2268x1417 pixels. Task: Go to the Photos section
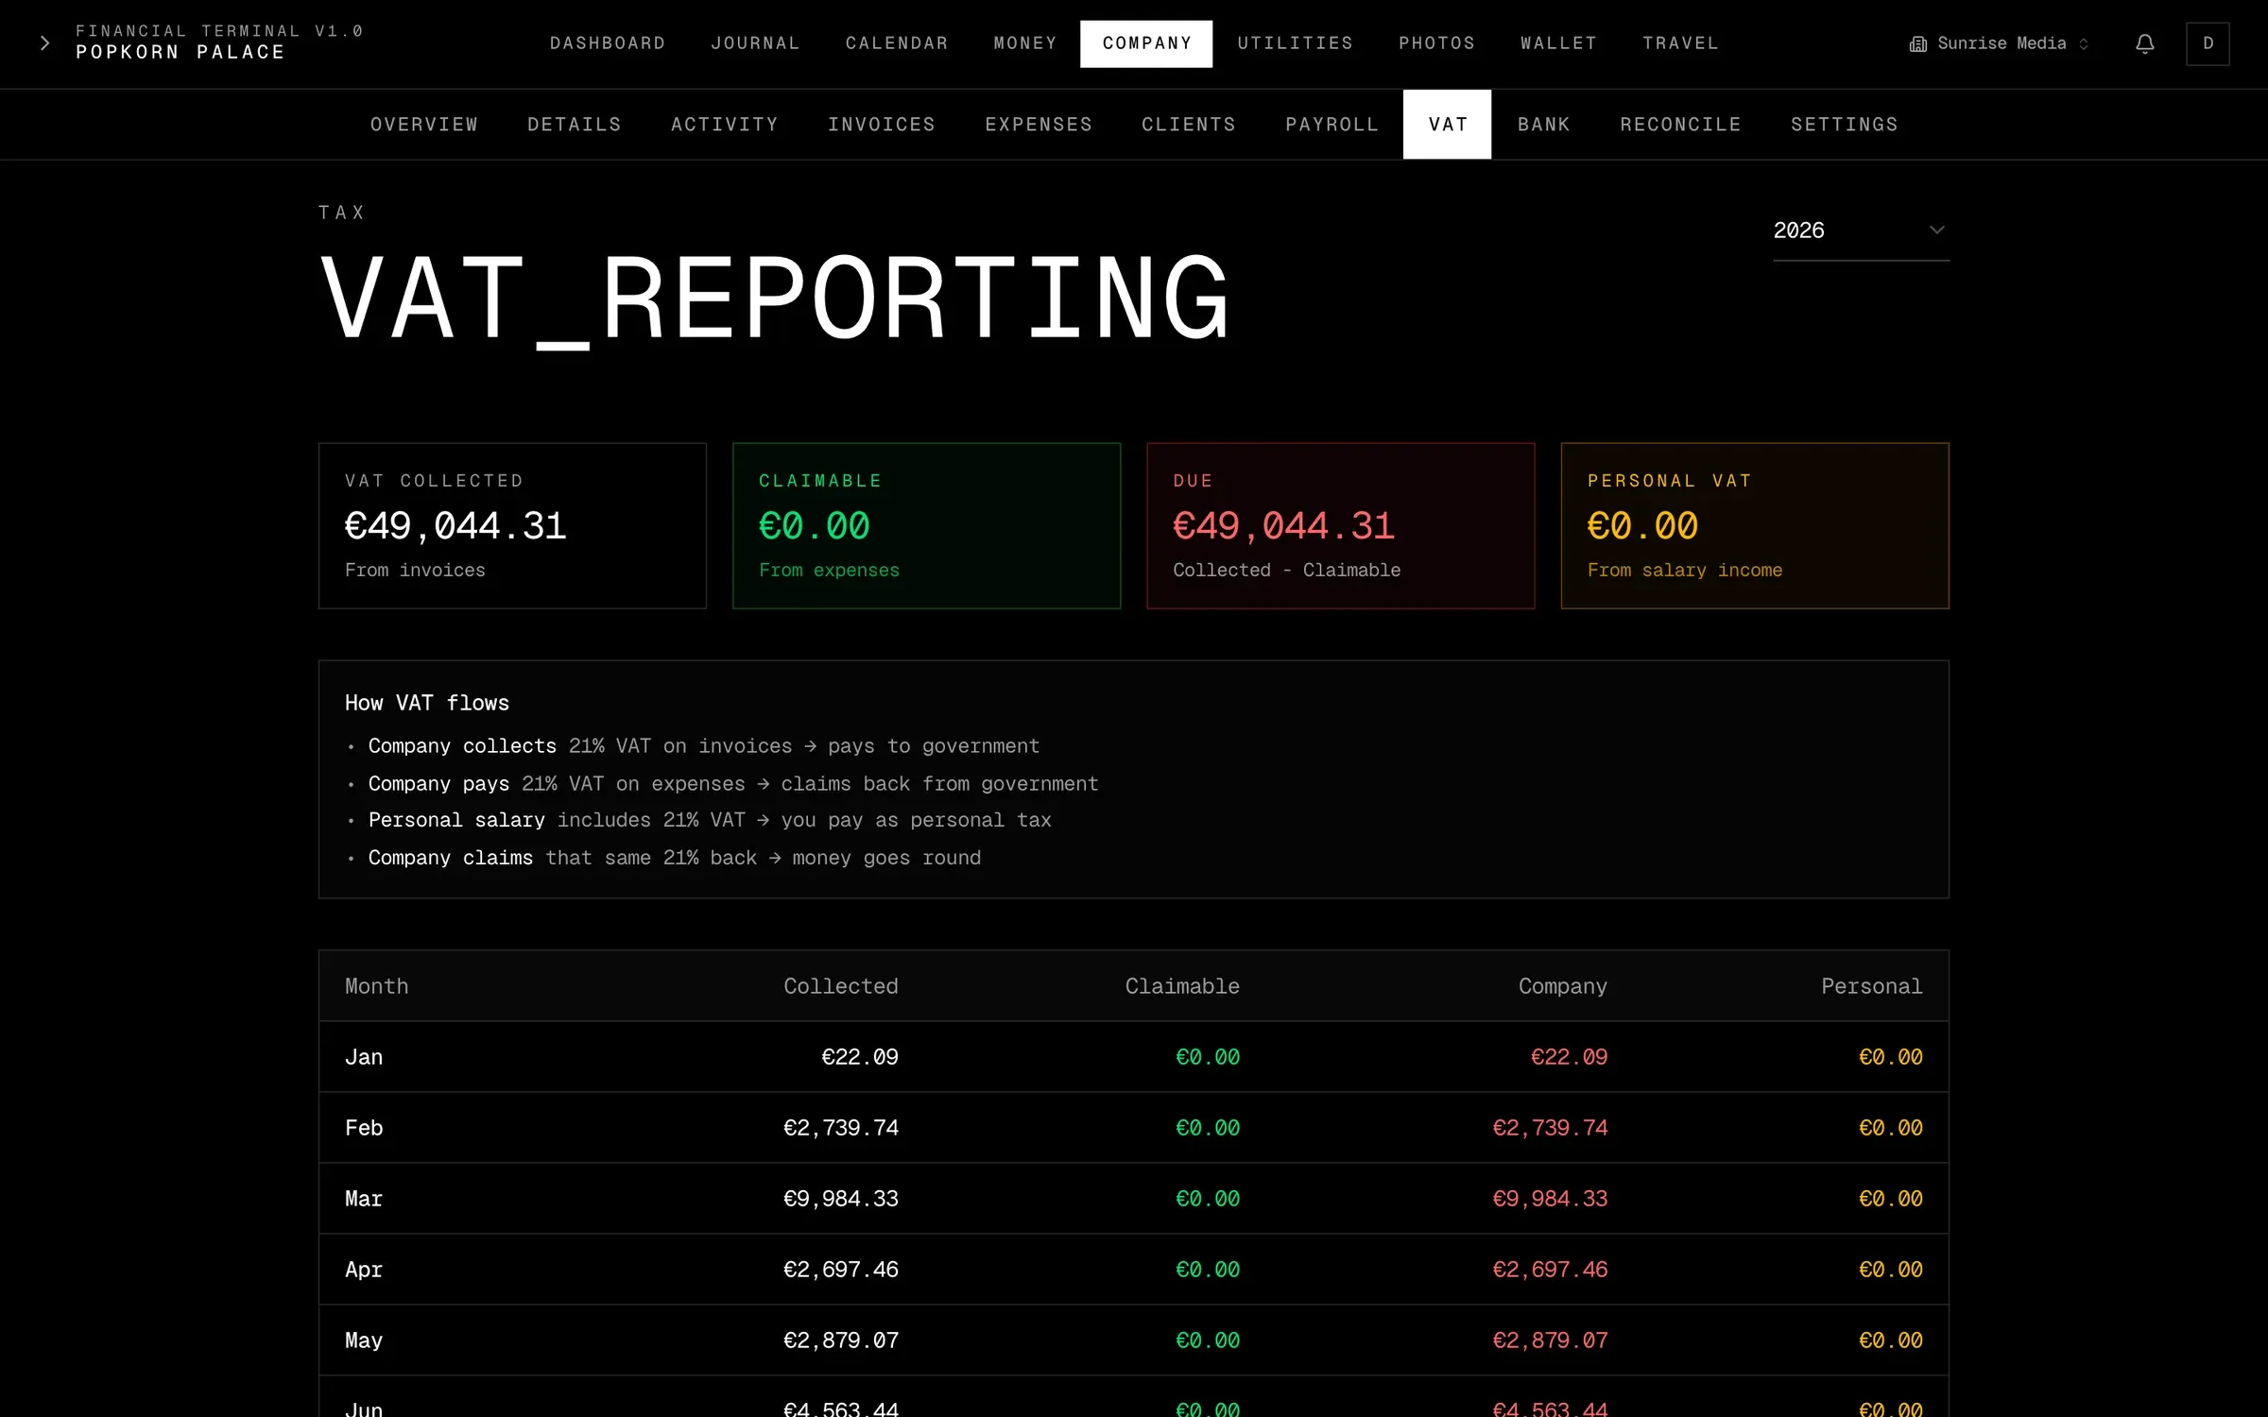pyautogui.click(x=1436, y=43)
